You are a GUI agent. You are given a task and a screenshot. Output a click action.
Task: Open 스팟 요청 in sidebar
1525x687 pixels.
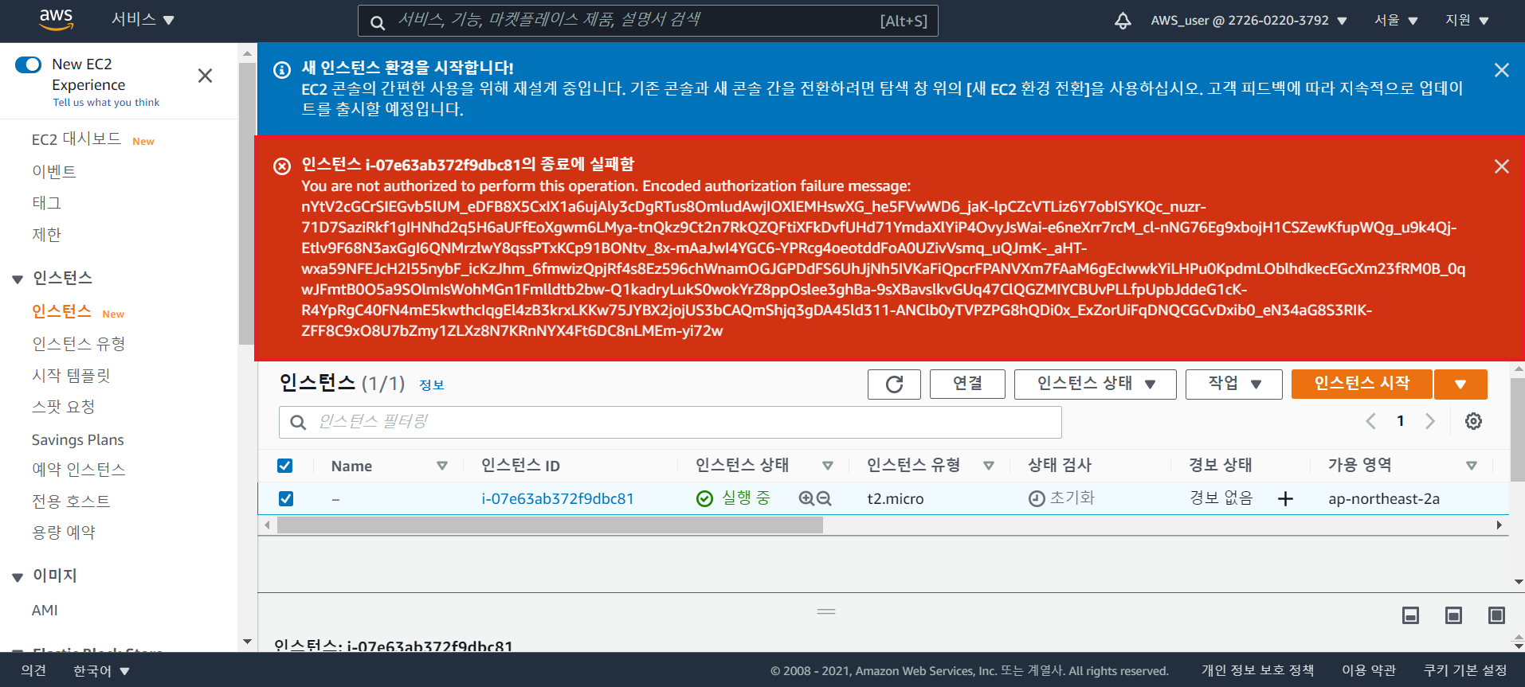(63, 407)
